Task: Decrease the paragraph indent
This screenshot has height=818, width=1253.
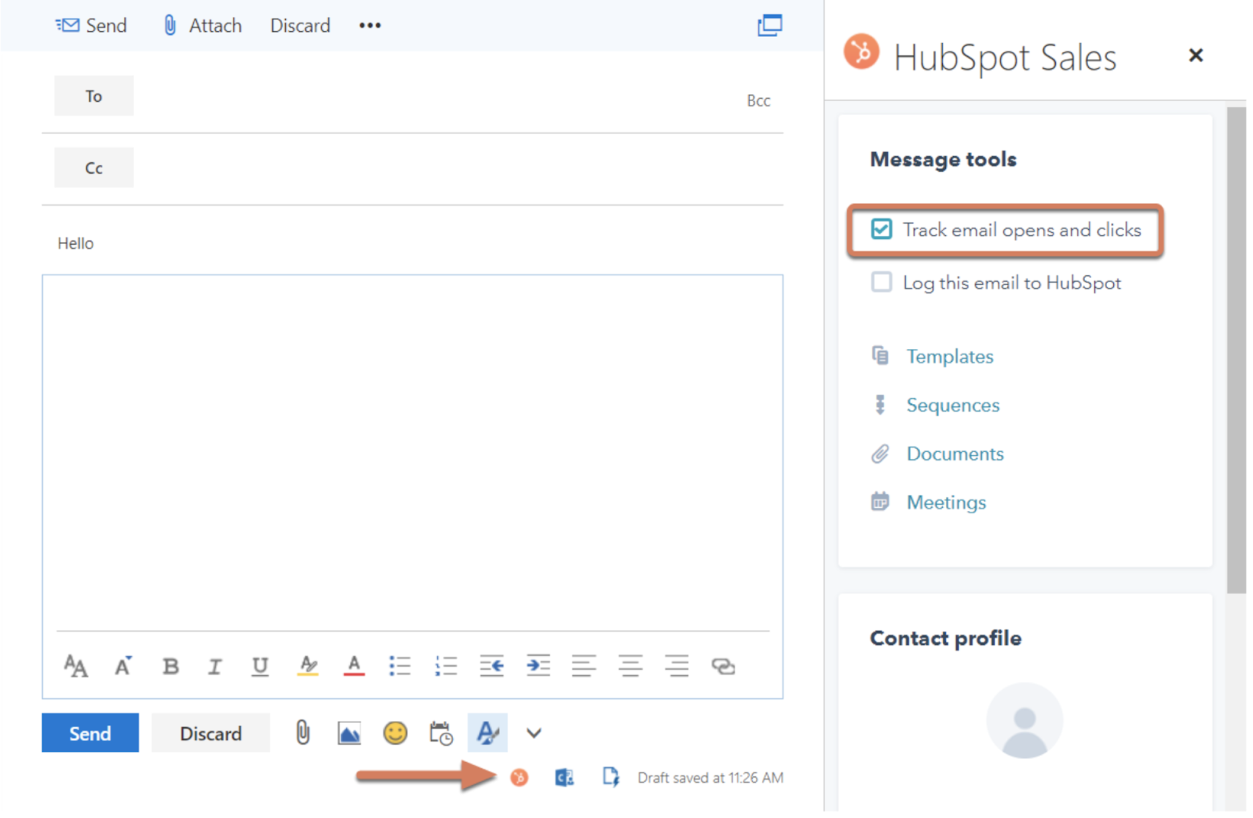Action: 492,666
